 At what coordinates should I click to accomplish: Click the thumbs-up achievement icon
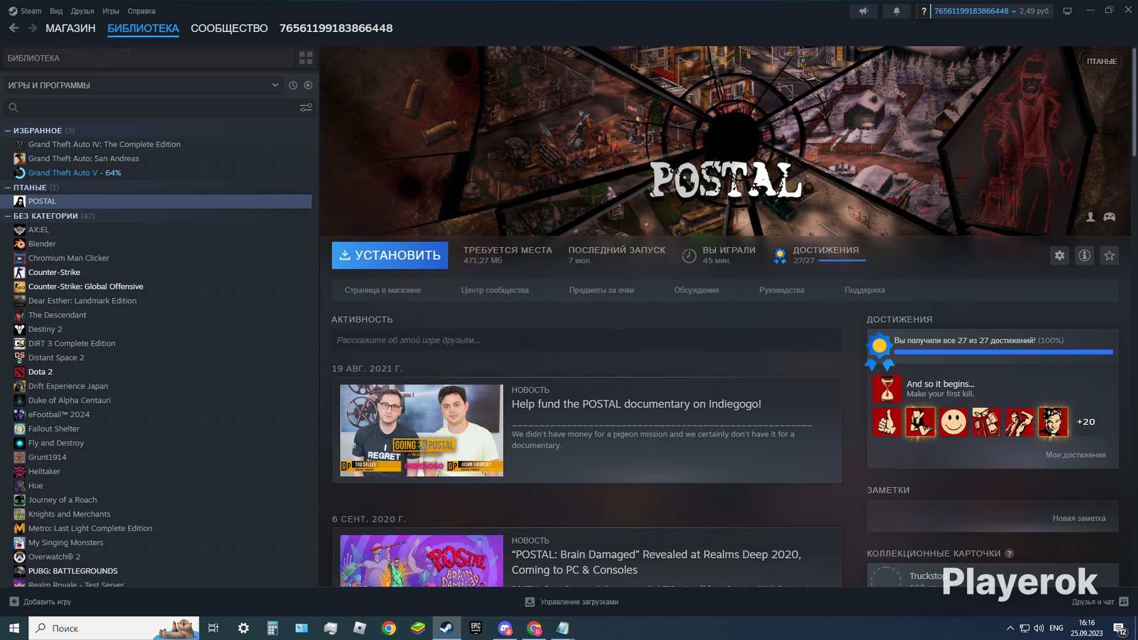(887, 422)
